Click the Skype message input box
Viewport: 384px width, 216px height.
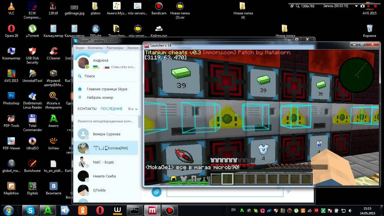(225, 192)
